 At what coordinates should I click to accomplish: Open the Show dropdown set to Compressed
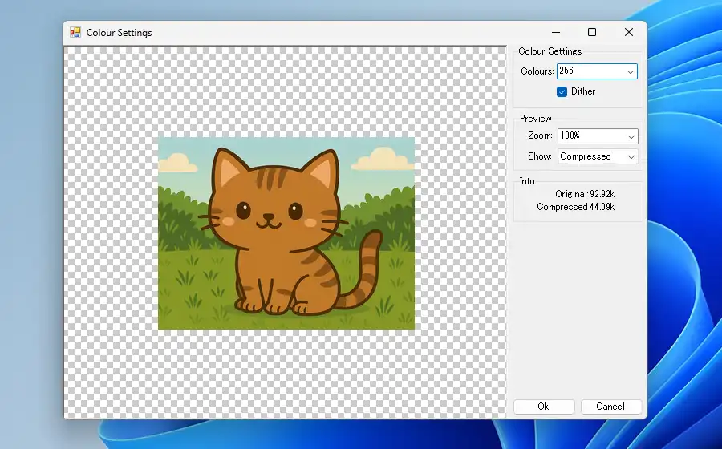[598, 156]
